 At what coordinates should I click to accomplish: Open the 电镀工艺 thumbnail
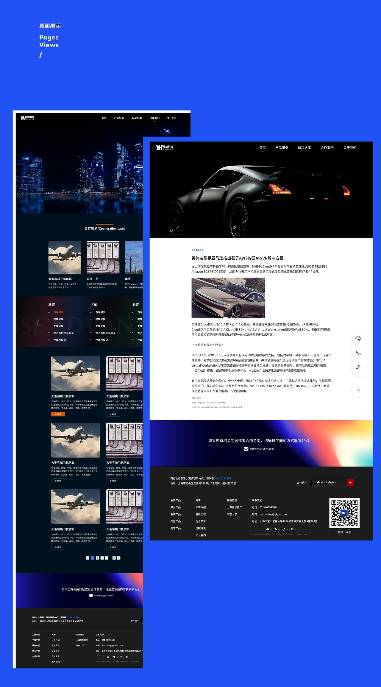pos(103,257)
